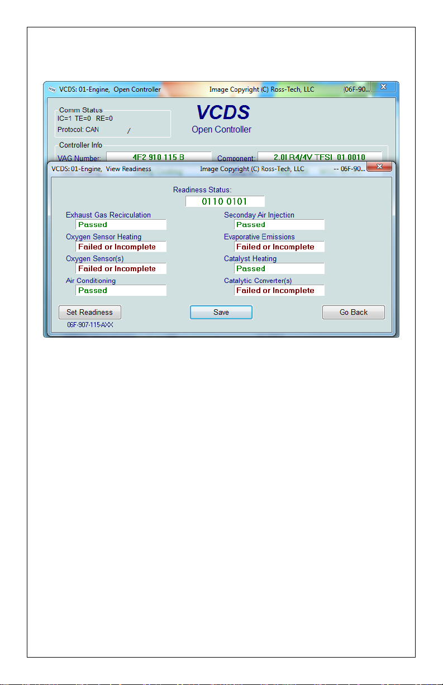Click the Air Conditioning label
This screenshot has height=685, width=443.
[91, 280]
